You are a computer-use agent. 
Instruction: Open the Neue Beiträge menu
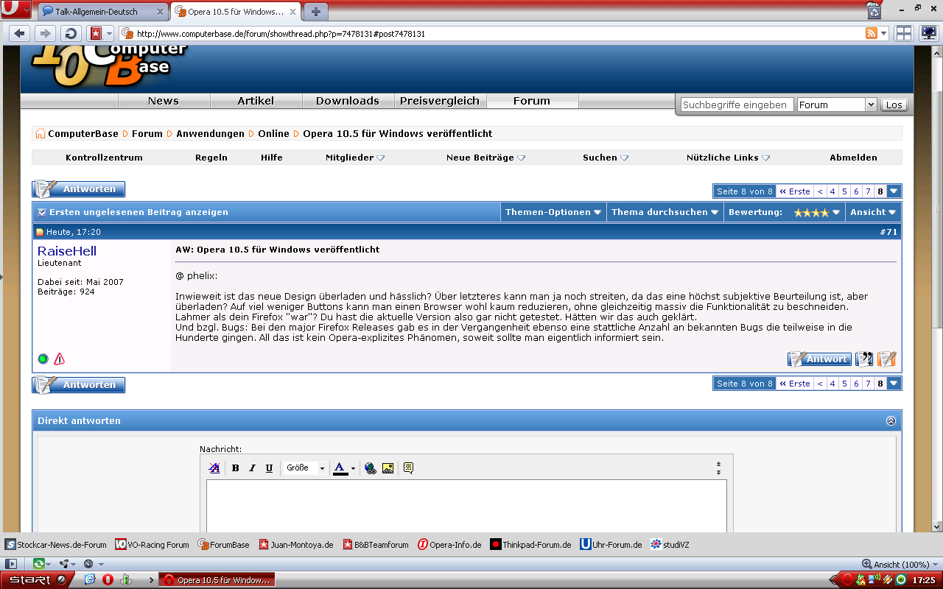485,158
